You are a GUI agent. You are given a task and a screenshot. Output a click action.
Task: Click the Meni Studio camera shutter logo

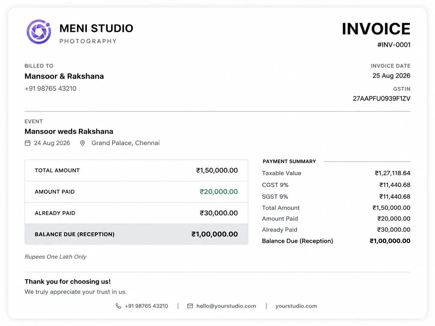coord(39,32)
